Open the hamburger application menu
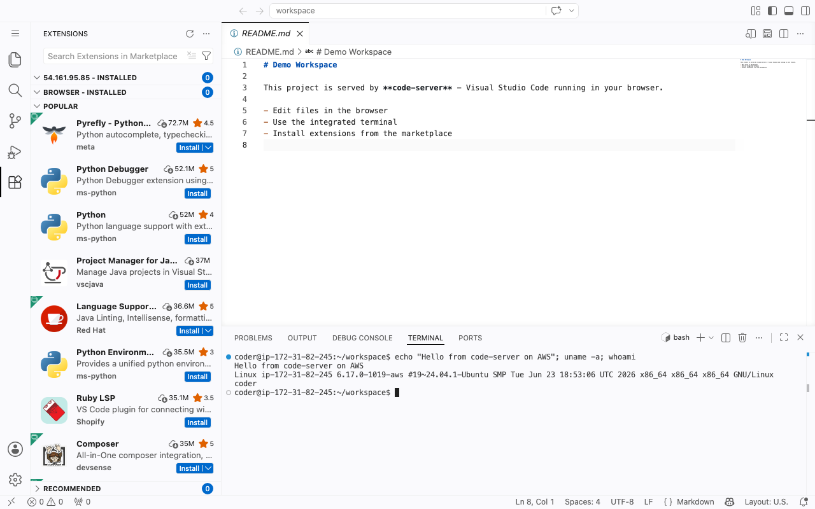Viewport: 815px width, 509px height. coord(15,33)
